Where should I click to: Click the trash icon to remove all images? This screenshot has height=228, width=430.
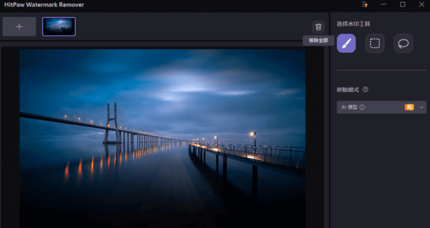click(319, 27)
